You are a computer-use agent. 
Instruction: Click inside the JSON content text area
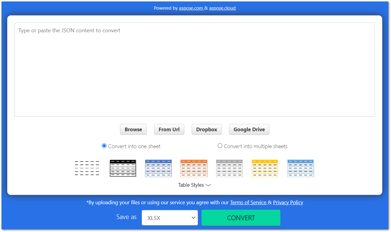(x=195, y=69)
